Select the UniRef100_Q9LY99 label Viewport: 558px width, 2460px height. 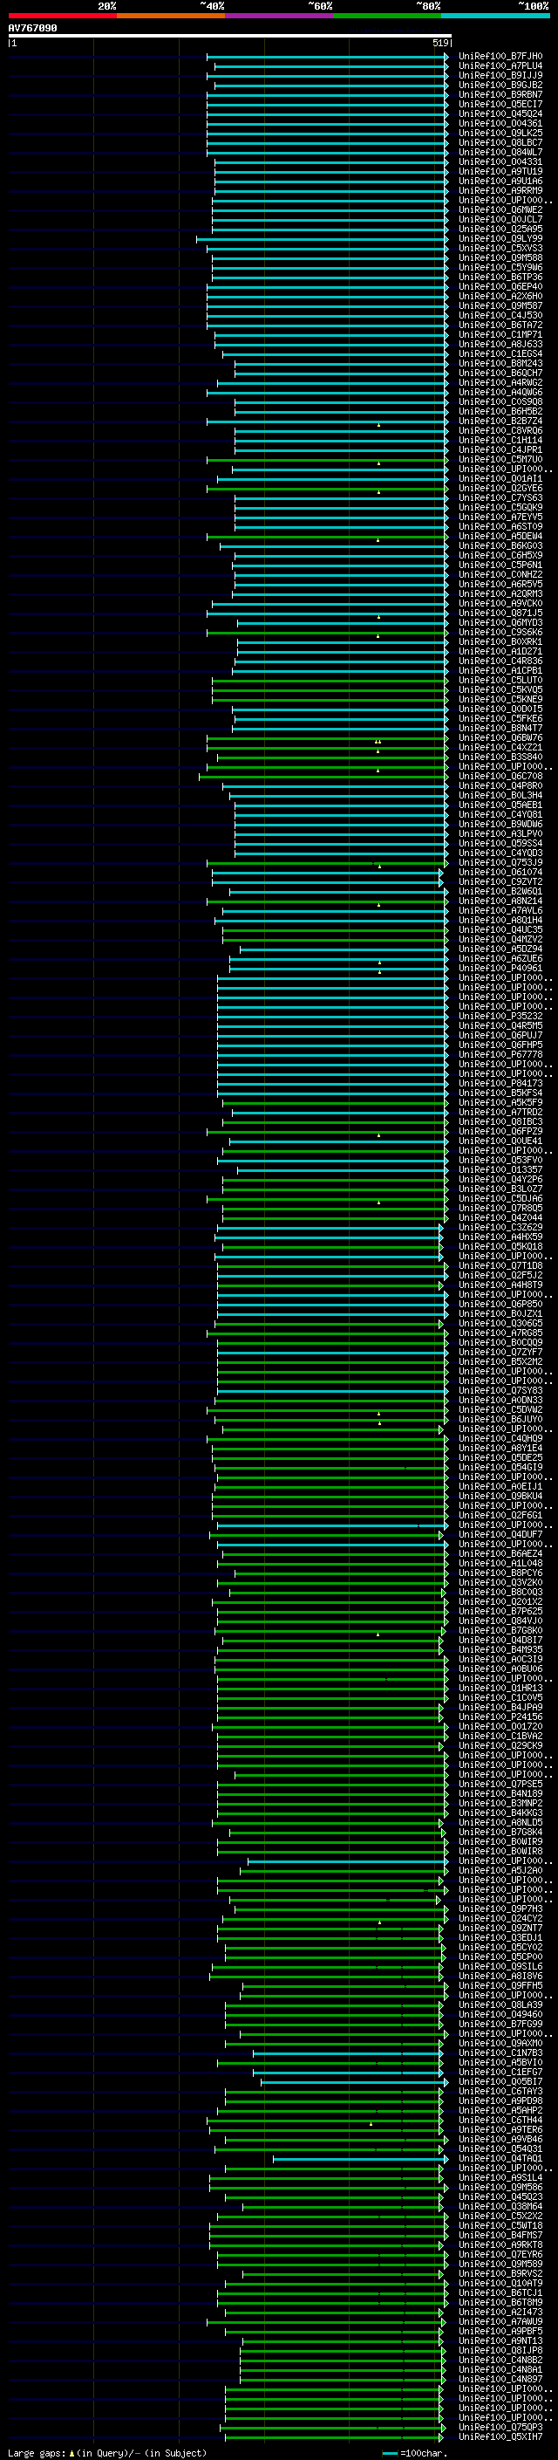coord(500,239)
